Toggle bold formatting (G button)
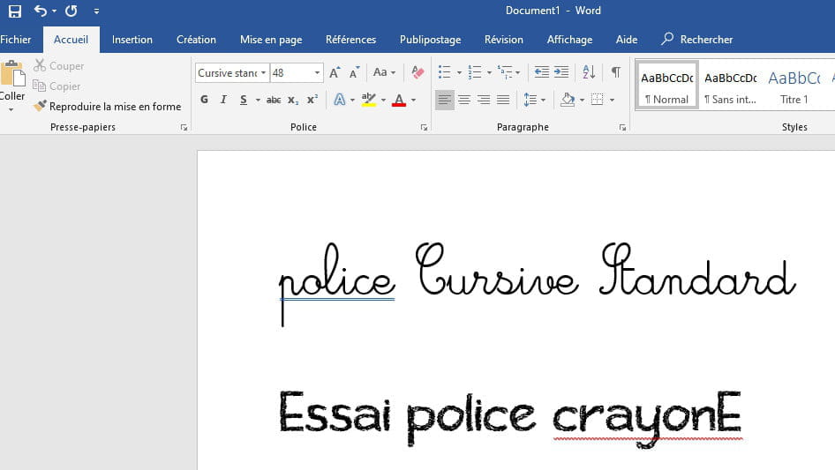 pyautogui.click(x=204, y=100)
